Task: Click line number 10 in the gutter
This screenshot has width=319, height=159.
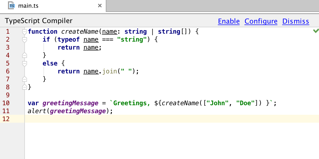Action: pyautogui.click(x=6, y=103)
